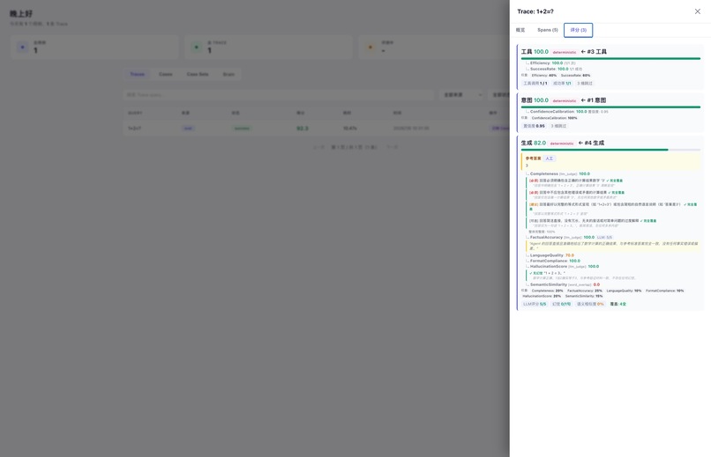Click the 参考答案 heading
Screen dimensions: 711x457
(533, 158)
